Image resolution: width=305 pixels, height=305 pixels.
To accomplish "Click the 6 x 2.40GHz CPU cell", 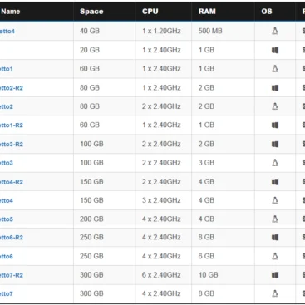I will click(161, 275).
